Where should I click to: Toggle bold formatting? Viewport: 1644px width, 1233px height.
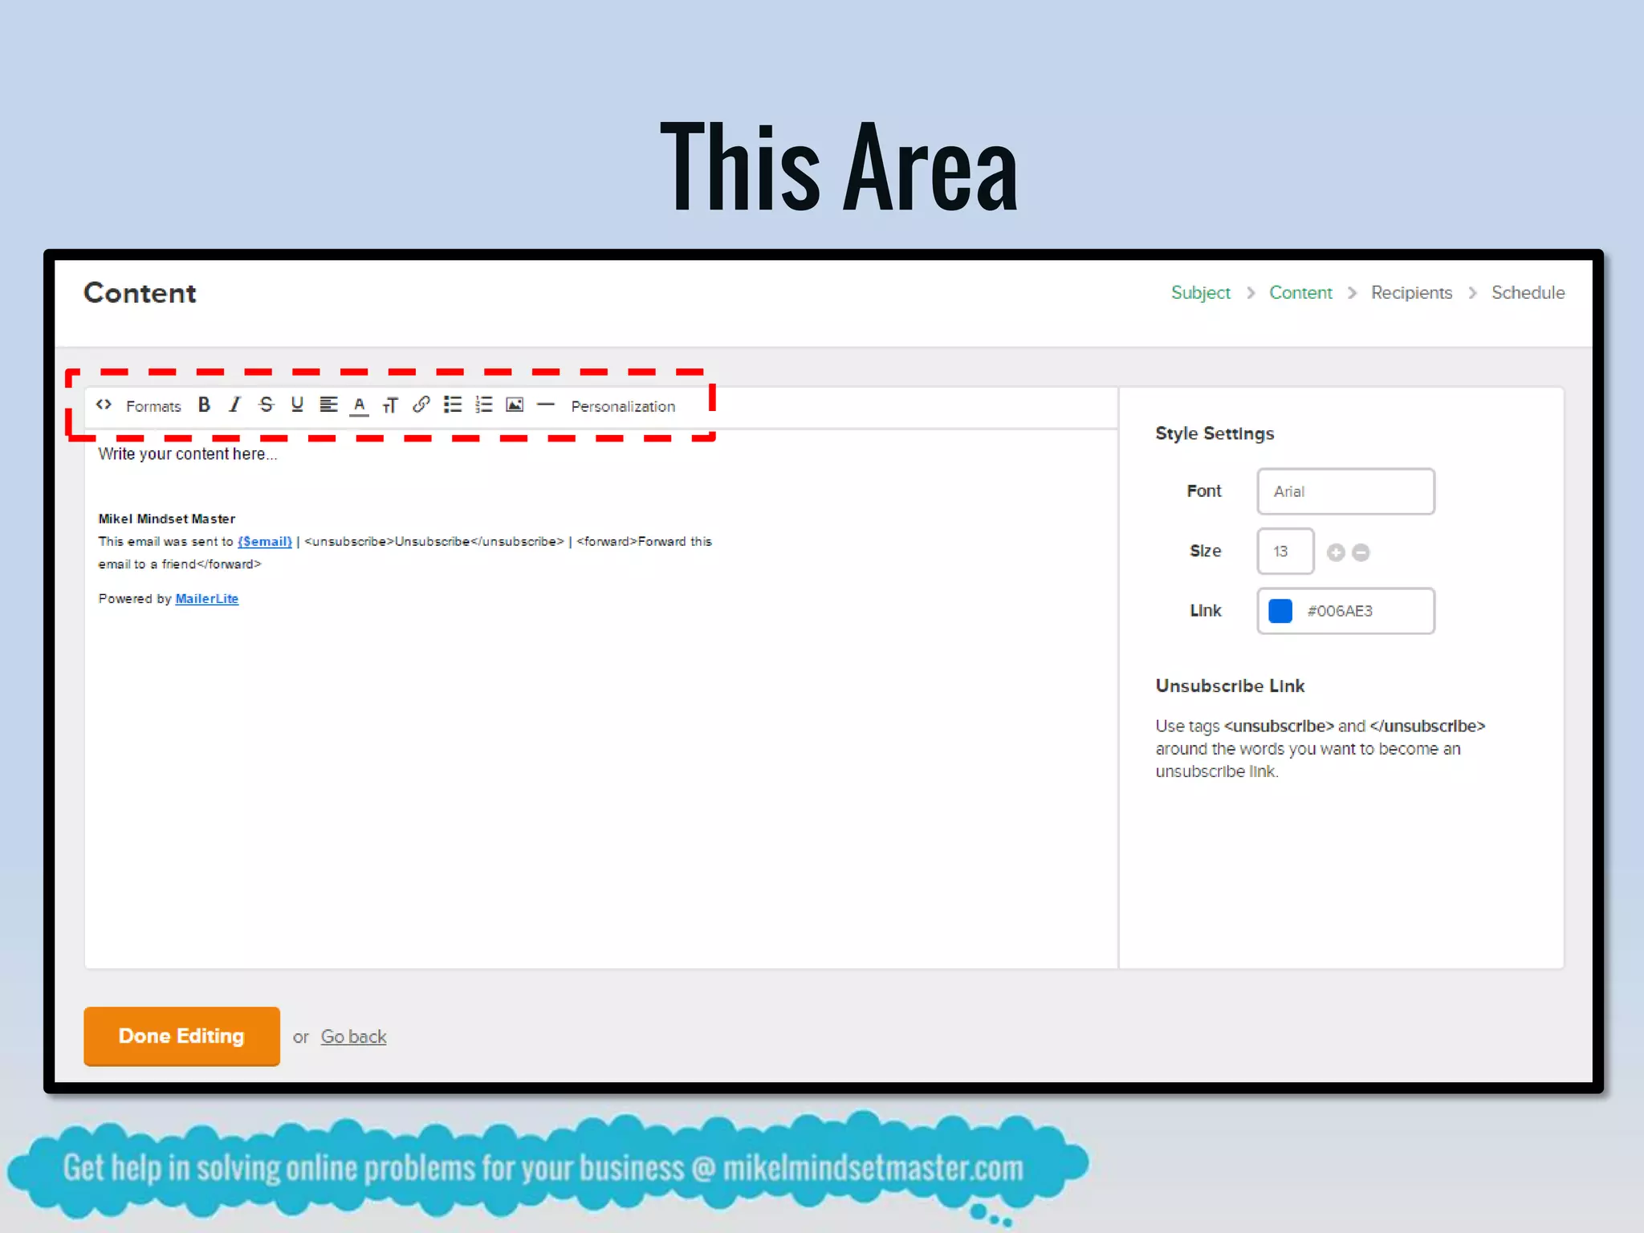(204, 405)
